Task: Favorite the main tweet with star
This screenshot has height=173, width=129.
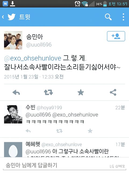Action: point(81,92)
